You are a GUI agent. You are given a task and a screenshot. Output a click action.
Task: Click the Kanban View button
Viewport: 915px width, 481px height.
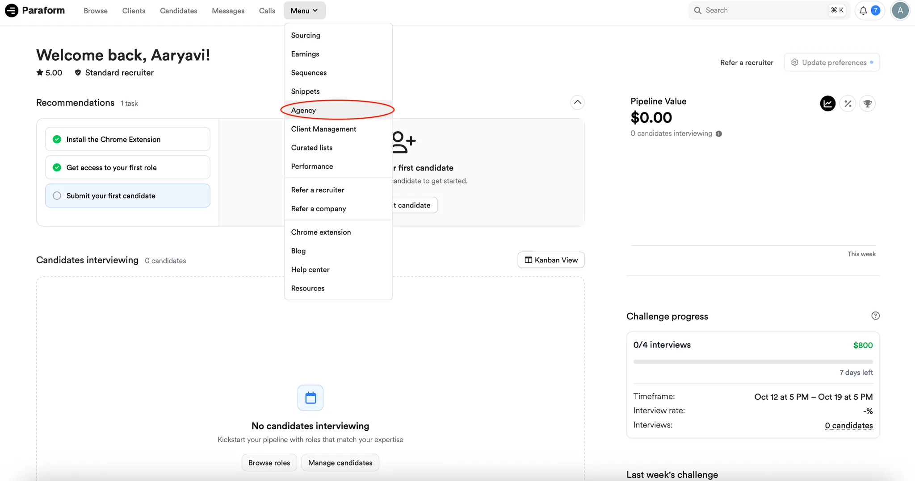pos(551,260)
